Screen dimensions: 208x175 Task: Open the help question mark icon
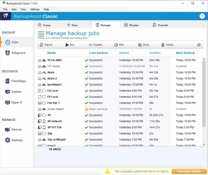pyautogui.click(x=202, y=16)
